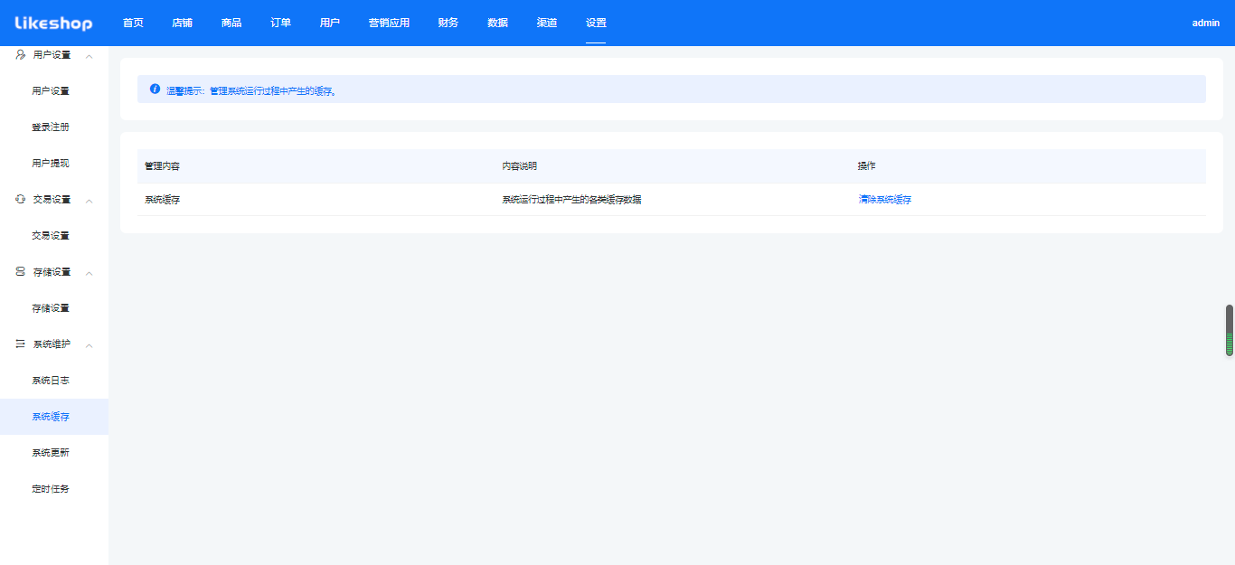The width and height of the screenshot is (1235, 565).
Task: Click the 存储设置 group storage icon
Action: 21,272
